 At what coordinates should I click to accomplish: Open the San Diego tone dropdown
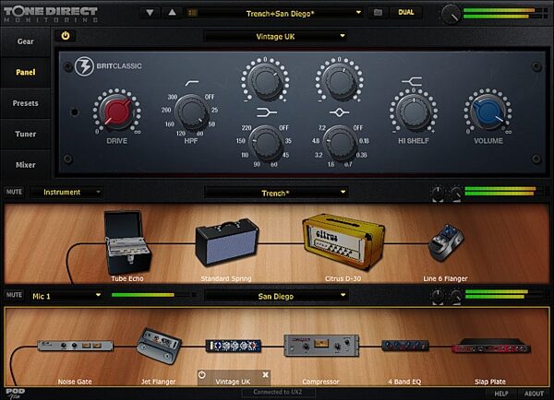tap(276, 296)
